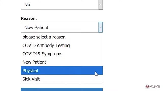Toggle the Reason combo box arrow button
Screen dimensions: 163x91
tap(101, 27)
